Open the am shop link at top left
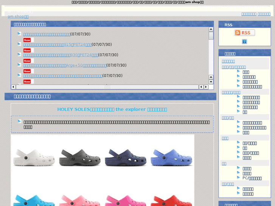275x206 pixels. coord(18,17)
